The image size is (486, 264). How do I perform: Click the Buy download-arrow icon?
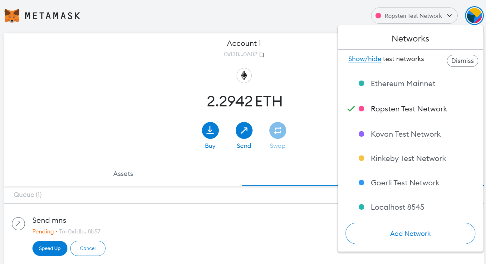click(x=210, y=130)
